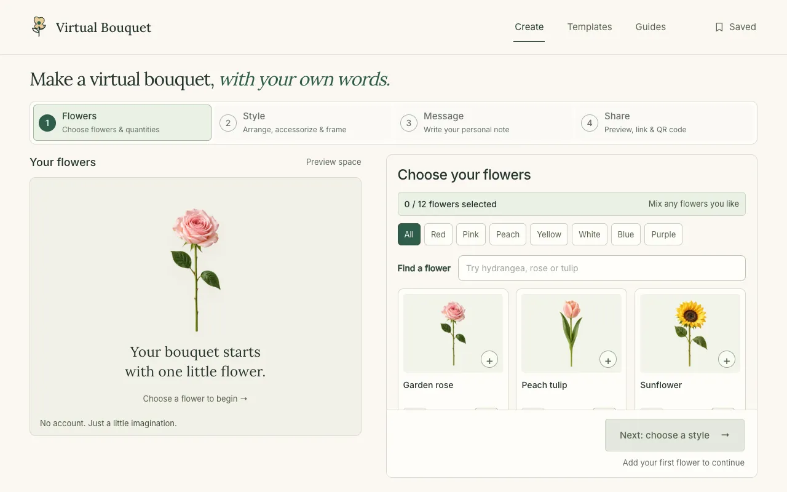Filter flowers by Pink
This screenshot has height=492, width=787.
471,234
